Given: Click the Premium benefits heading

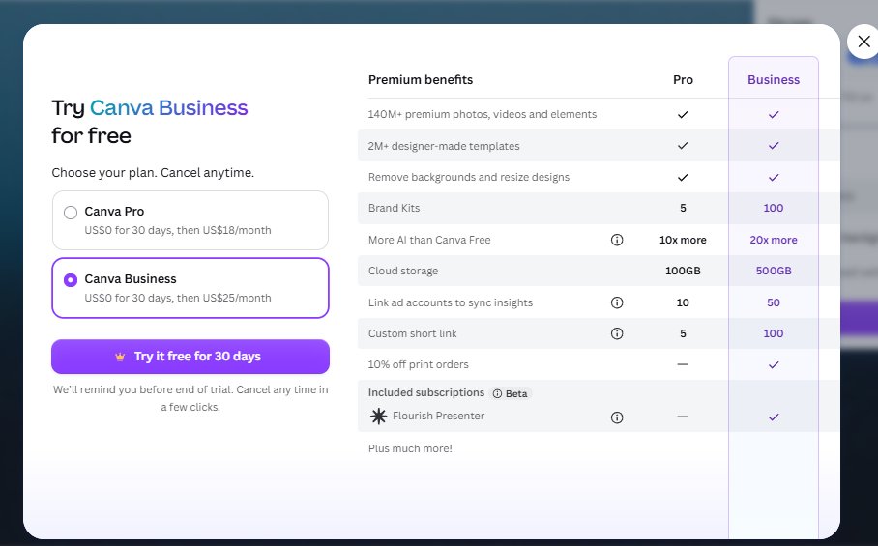Looking at the screenshot, I should coord(421,80).
